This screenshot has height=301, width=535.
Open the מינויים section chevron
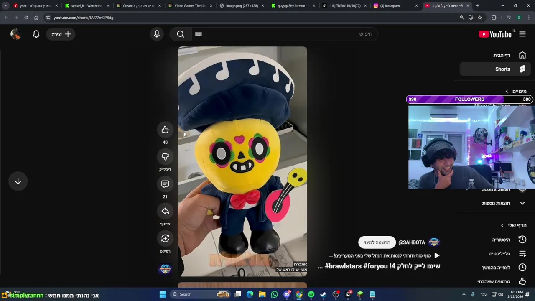[507, 91]
